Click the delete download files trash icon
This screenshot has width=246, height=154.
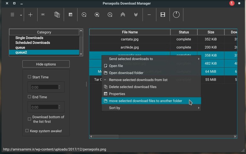(57, 15)
